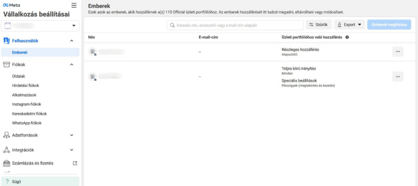Open three-dot menu for Teljes körű irányítás user
The height and width of the screenshot is (186, 418).
pyautogui.click(x=397, y=76)
